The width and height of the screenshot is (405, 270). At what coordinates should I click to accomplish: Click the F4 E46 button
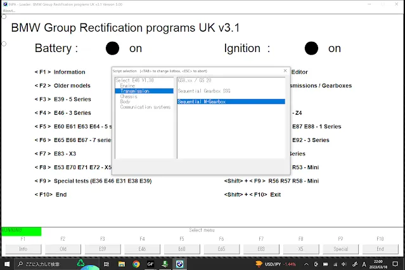142,249
